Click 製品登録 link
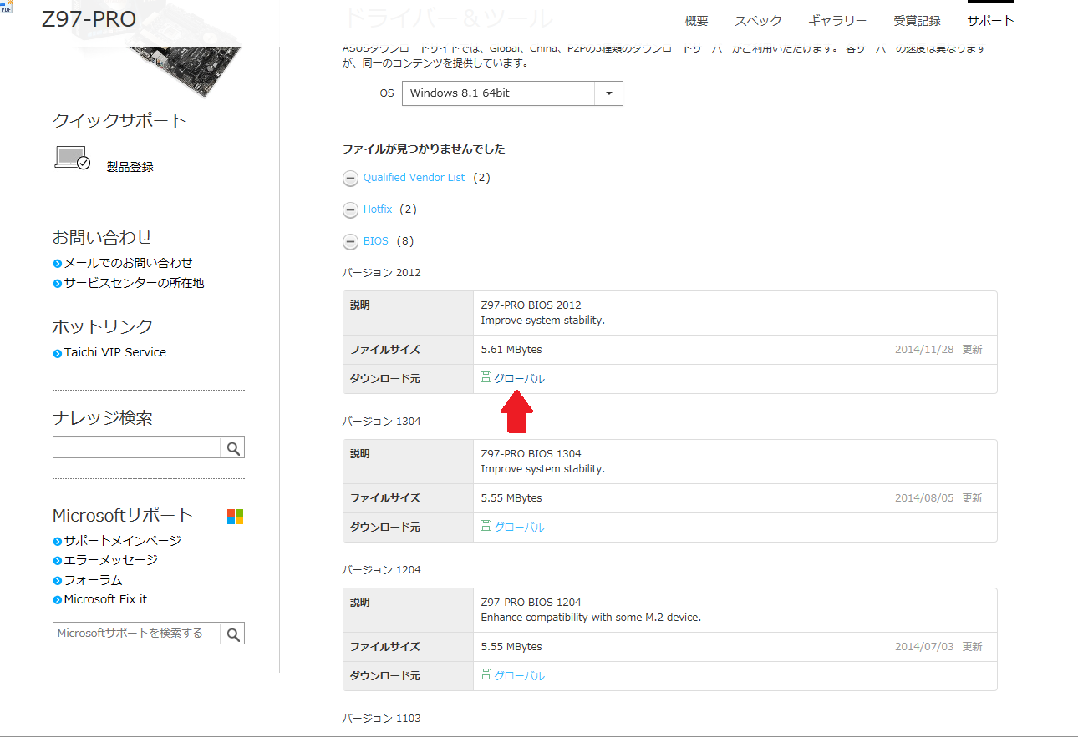This screenshot has width=1078, height=737. [130, 167]
